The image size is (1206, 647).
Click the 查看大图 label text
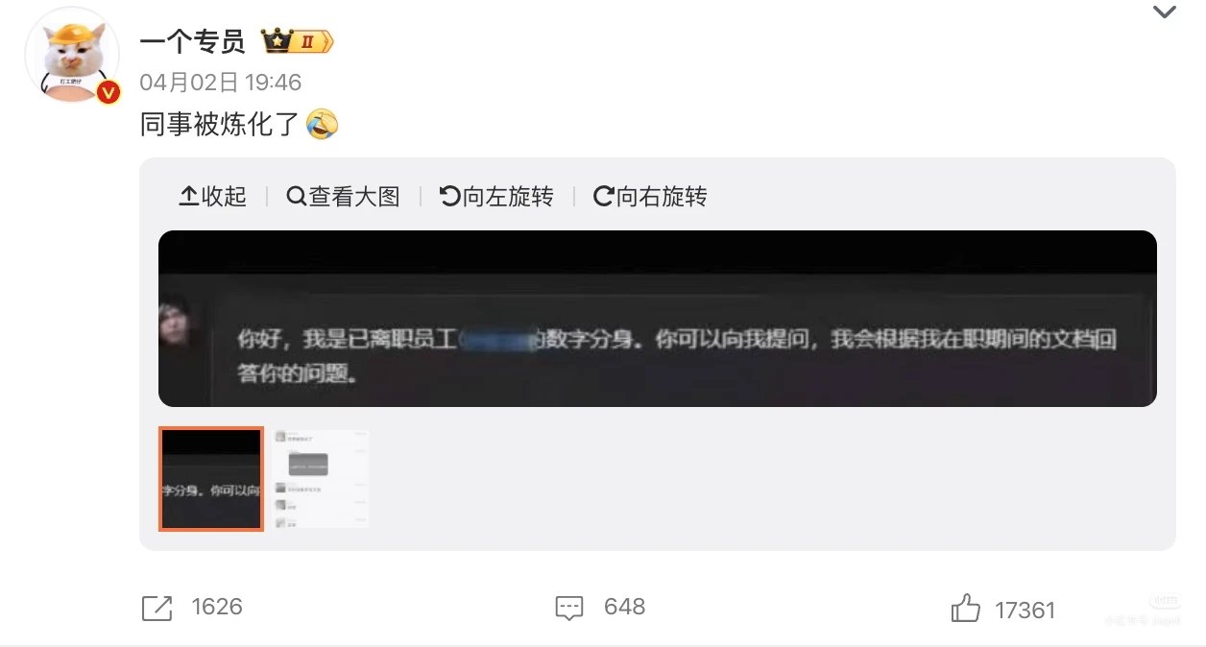(354, 197)
